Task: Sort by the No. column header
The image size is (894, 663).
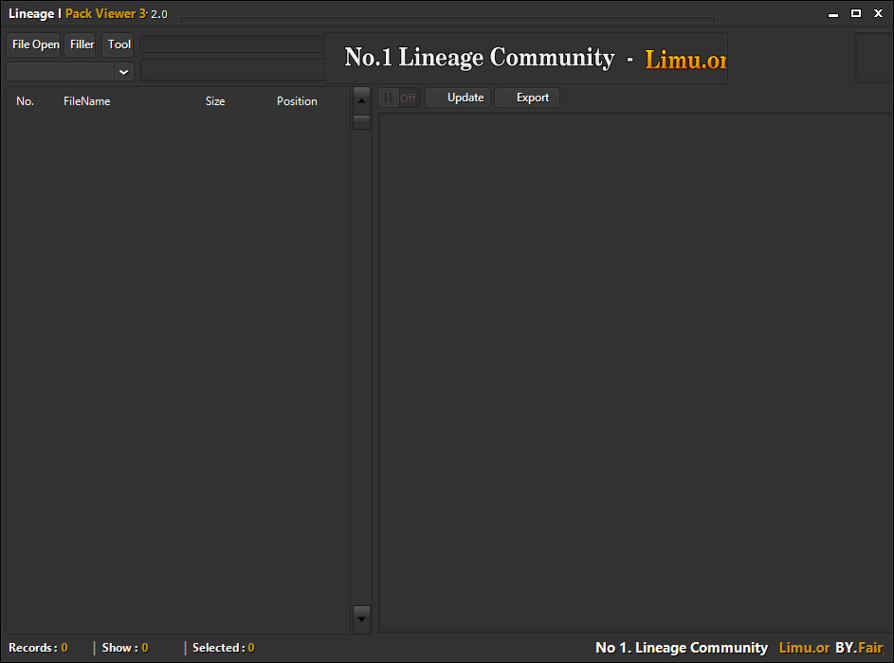Action: 25,101
